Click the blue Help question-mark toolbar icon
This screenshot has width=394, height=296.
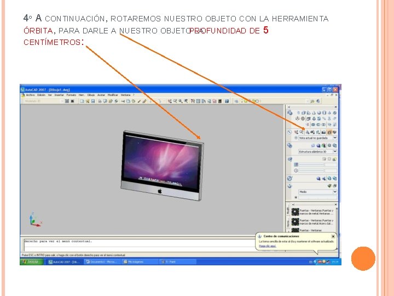227,101
